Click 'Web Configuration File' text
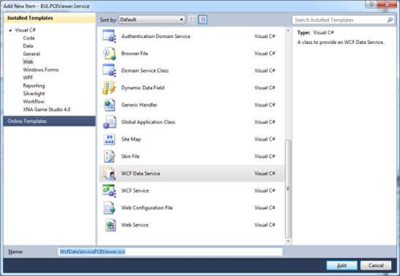400x276 pixels. click(x=147, y=208)
